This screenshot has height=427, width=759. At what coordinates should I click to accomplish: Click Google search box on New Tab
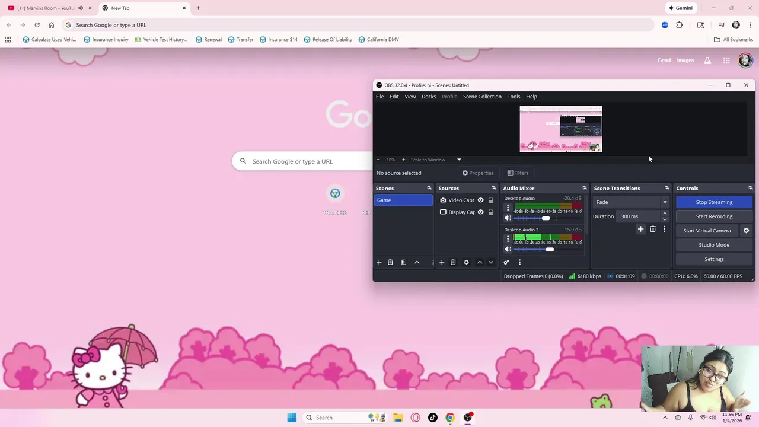[x=302, y=161]
